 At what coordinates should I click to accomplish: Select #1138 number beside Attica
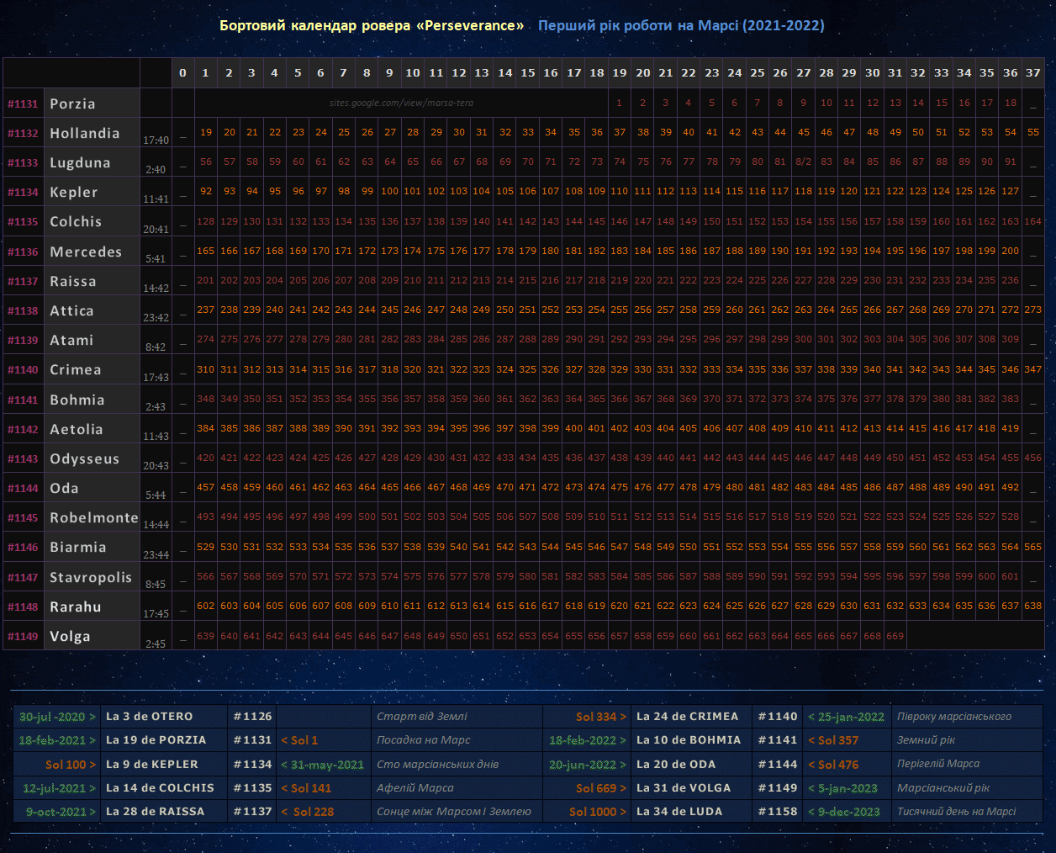[x=24, y=311]
